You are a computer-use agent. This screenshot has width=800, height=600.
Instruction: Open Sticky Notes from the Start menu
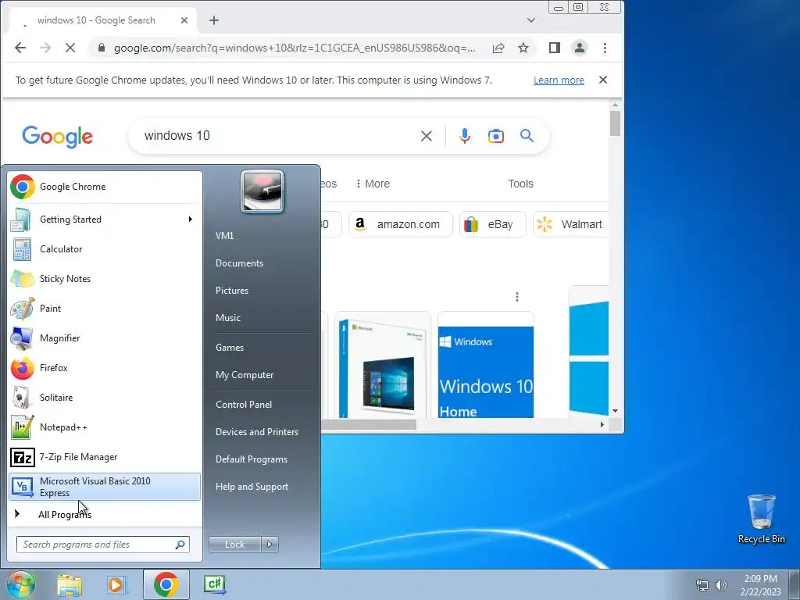105,279
